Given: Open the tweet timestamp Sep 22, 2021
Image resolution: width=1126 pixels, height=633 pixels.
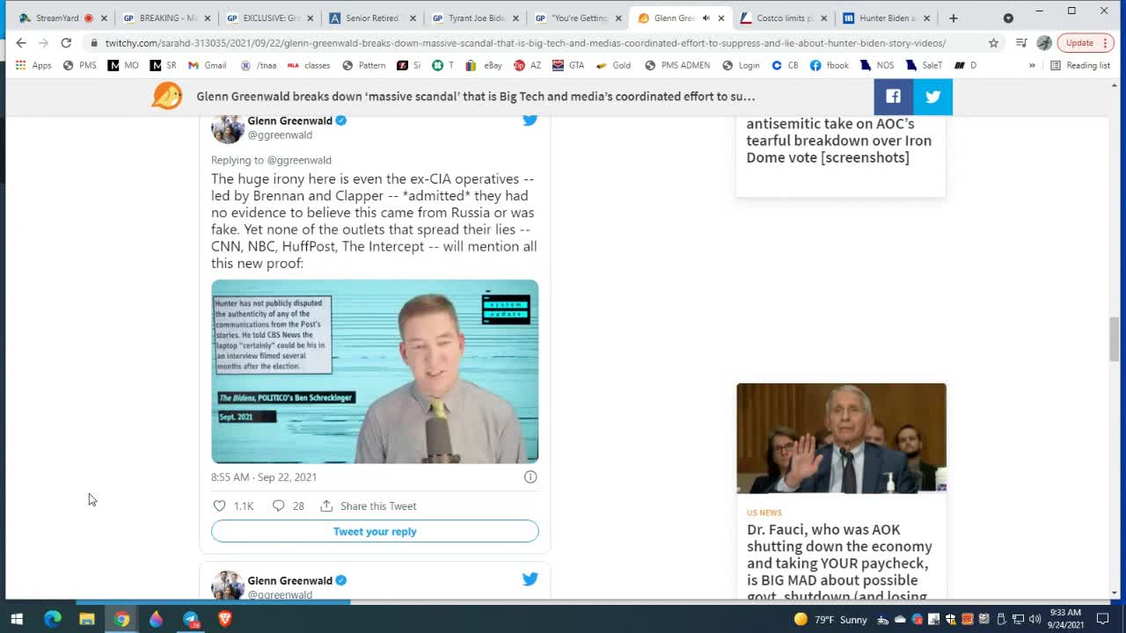Looking at the screenshot, I should pos(264,477).
